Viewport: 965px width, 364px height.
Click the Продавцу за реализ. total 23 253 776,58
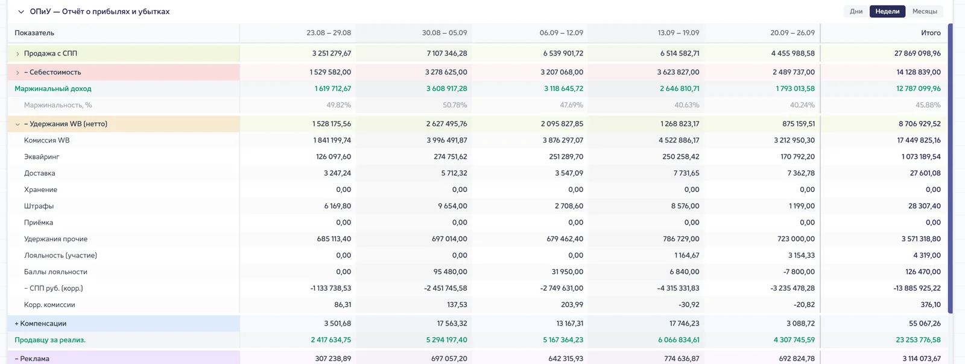click(x=919, y=340)
